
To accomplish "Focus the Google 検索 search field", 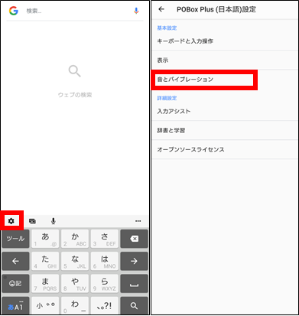I will [x=75, y=11].
